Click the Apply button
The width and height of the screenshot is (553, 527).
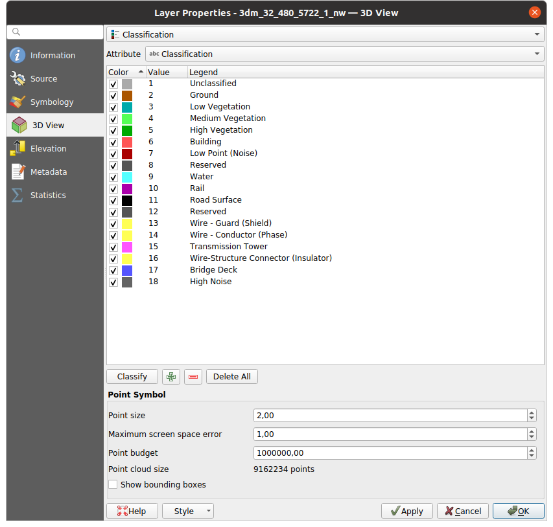click(x=407, y=511)
